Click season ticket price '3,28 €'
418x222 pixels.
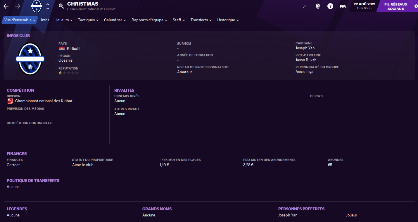click(248, 165)
